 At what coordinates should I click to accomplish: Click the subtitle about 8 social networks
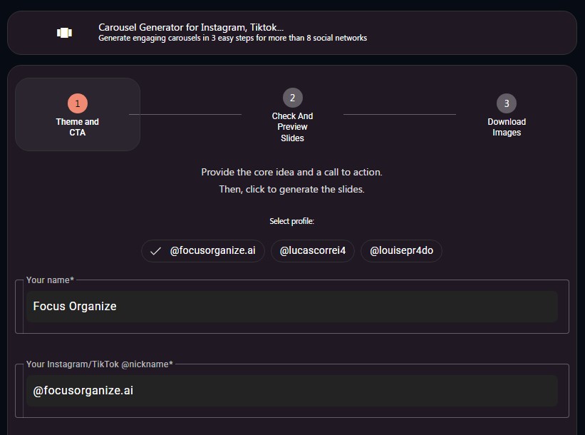(x=232, y=38)
